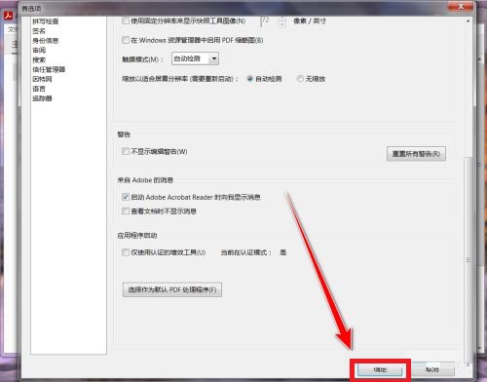This screenshot has height=382, width=487.
Task: Select 身份信息 category in list
Action: [46, 41]
